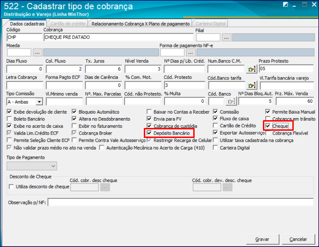
Task: Focus the % Multa field
Action: point(184,101)
